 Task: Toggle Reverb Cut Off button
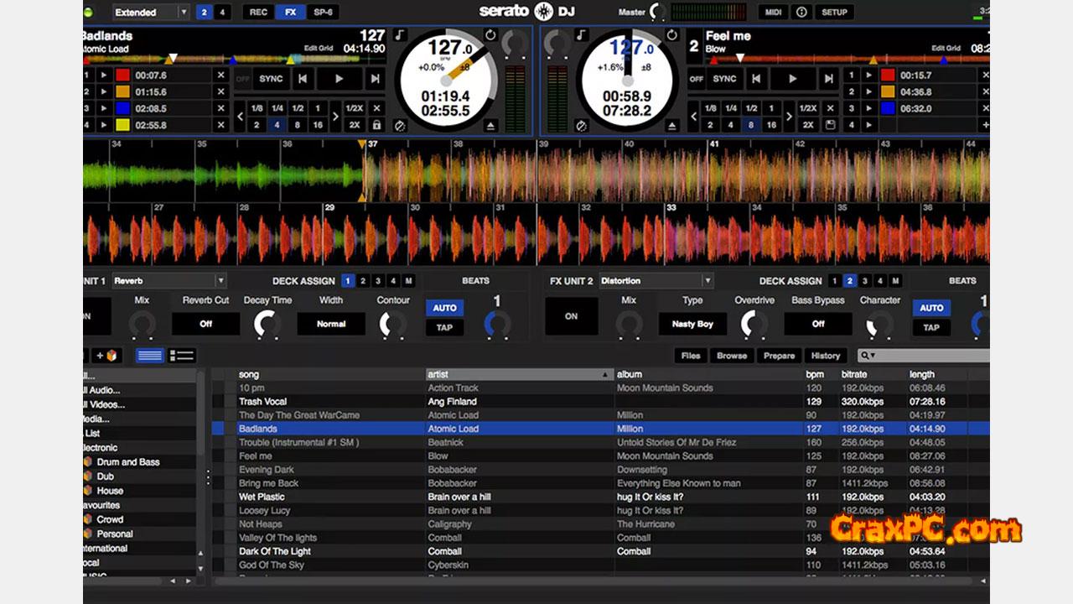click(205, 324)
